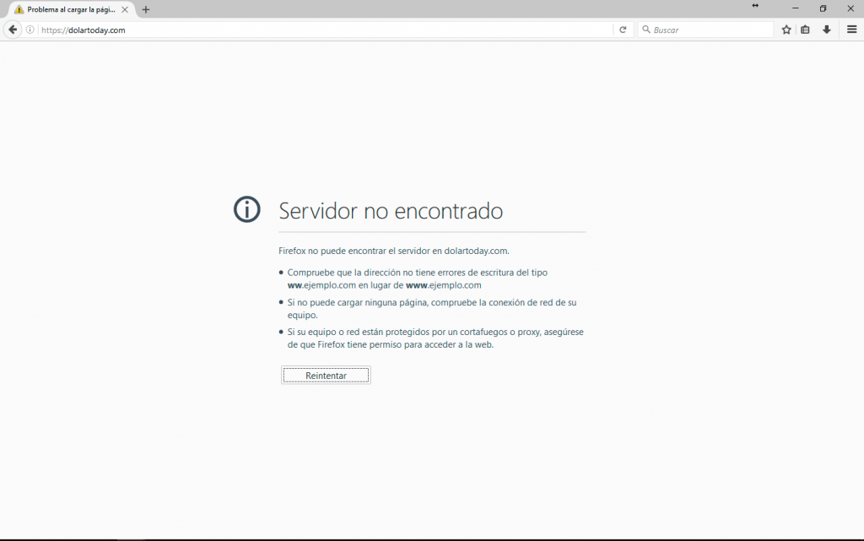Open site information icon in address bar
This screenshot has width=864, height=541.
pos(30,30)
